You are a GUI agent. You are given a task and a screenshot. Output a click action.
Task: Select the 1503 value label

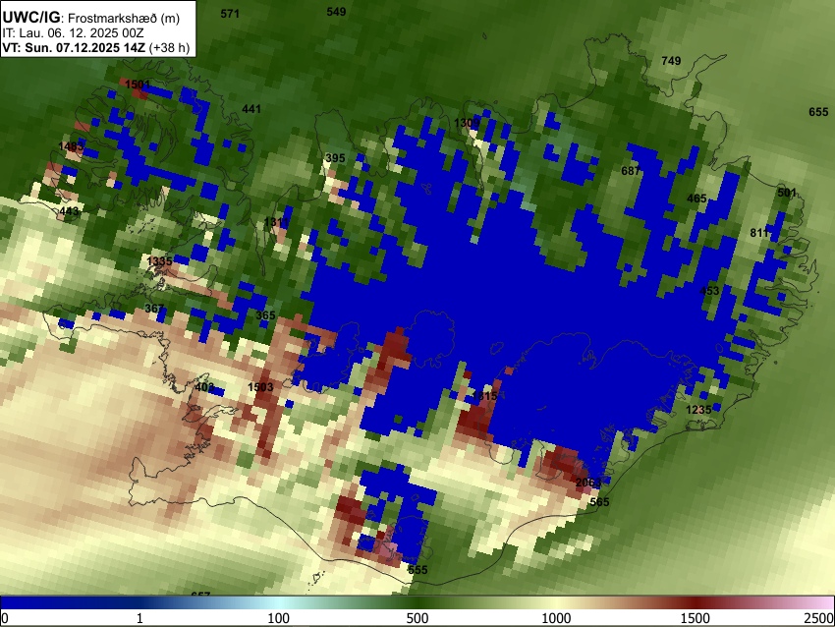[260, 387]
